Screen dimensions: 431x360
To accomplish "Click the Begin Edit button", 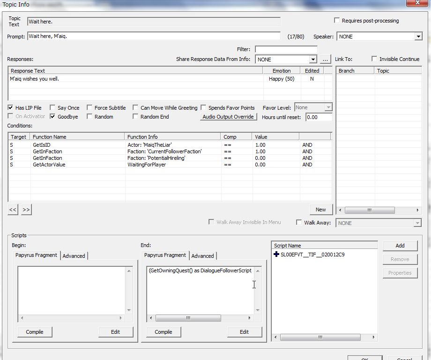I will pyautogui.click(x=115, y=332).
